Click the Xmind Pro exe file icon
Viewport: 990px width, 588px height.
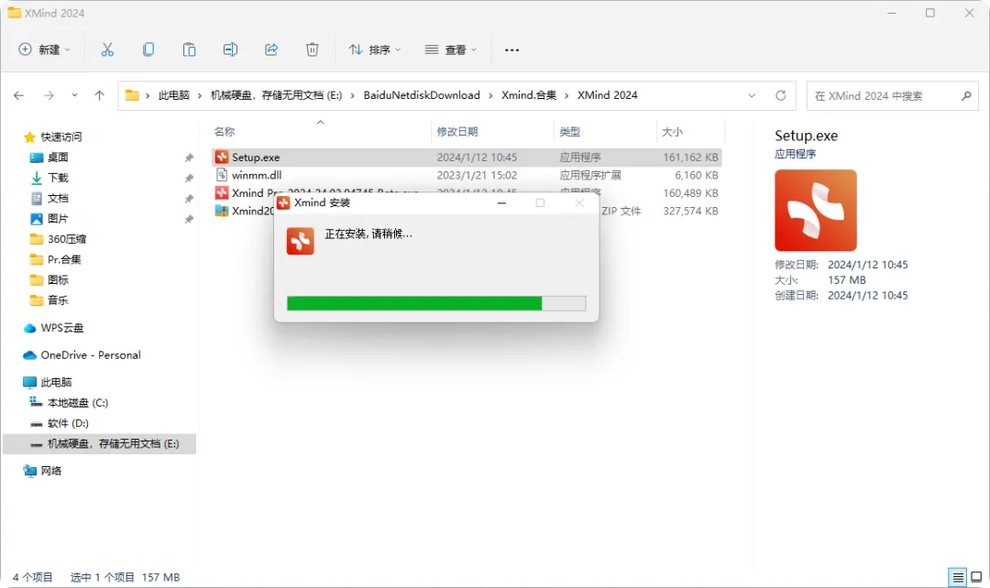222,193
